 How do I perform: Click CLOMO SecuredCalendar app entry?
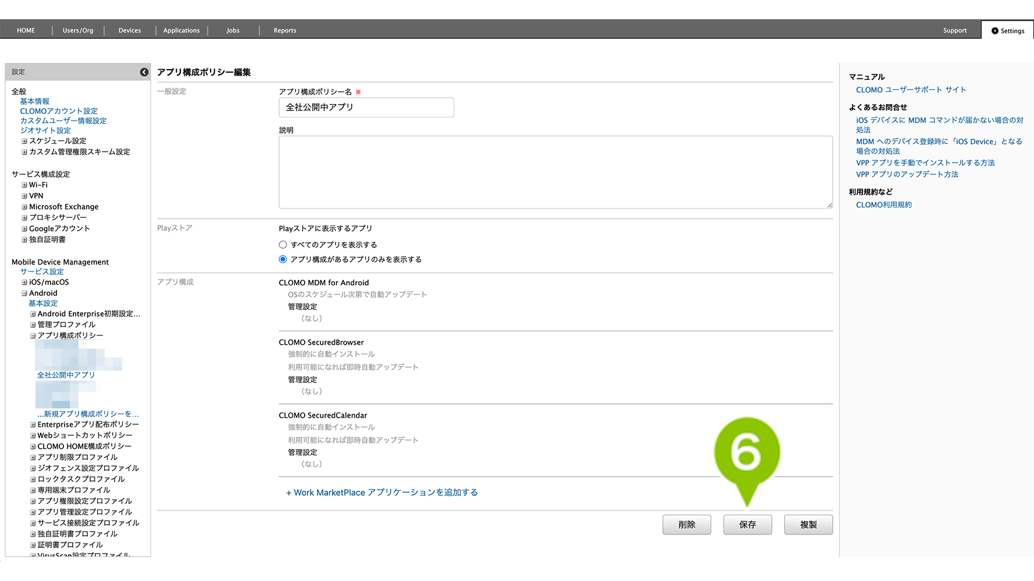[x=323, y=415]
